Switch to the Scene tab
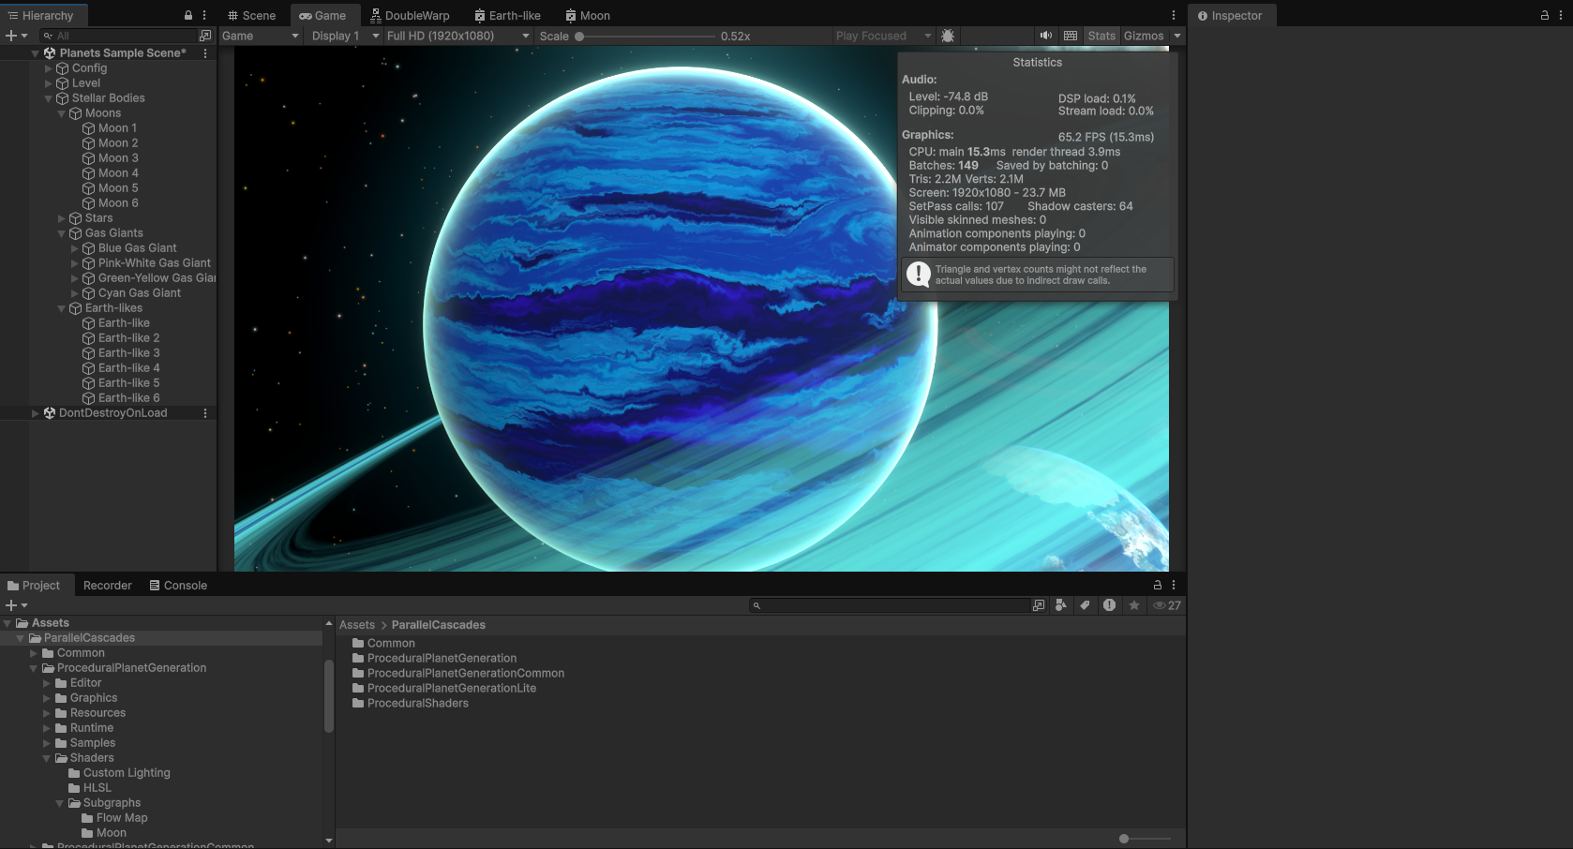Image resolution: width=1573 pixels, height=849 pixels. coord(251,16)
